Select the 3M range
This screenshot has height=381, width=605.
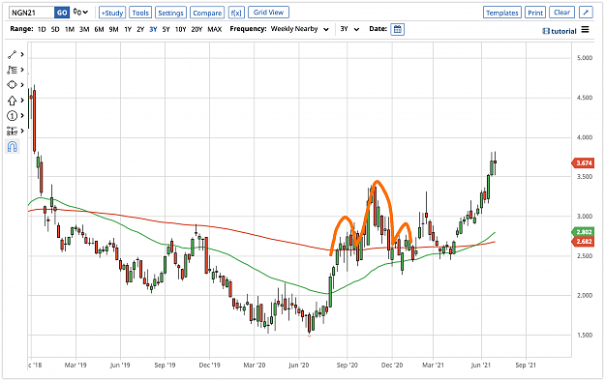coord(84,29)
